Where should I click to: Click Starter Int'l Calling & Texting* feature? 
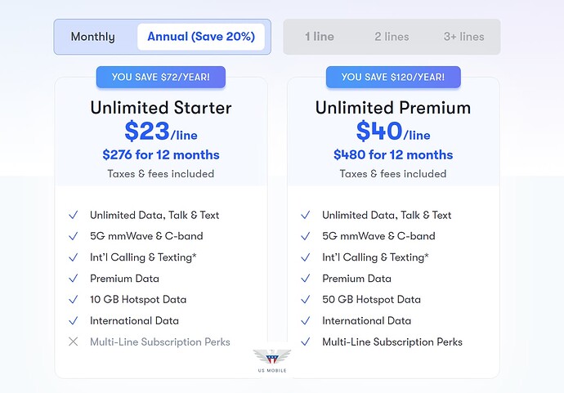tap(143, 257)
